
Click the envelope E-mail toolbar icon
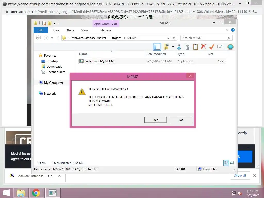220,47
